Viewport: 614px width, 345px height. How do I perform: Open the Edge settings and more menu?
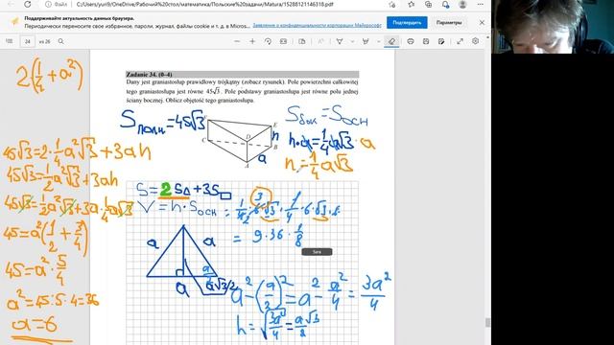[x=480, y=4]
